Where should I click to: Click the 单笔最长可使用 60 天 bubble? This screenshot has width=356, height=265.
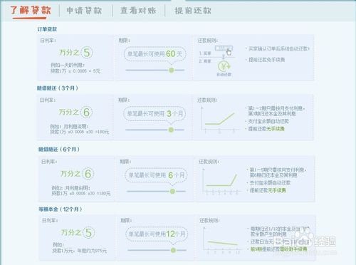(x=155, y=54)
